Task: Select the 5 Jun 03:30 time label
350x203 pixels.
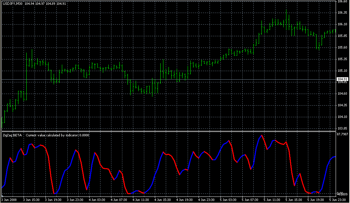Action: [x=228, y=200]
